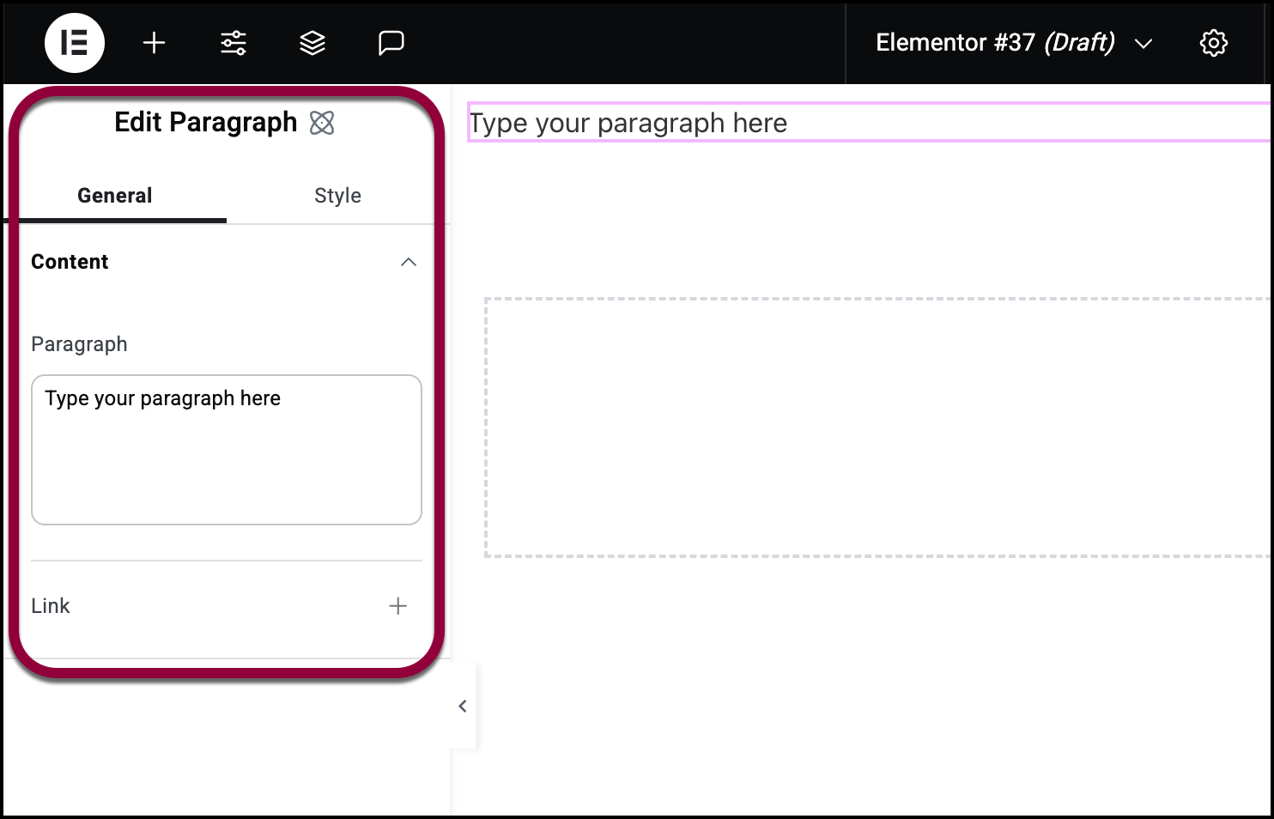This screenshot has width=1274, height=819.
Task: Expand the Elementor #37 document dropdown arrow
Action: (x=1144, y=44)
